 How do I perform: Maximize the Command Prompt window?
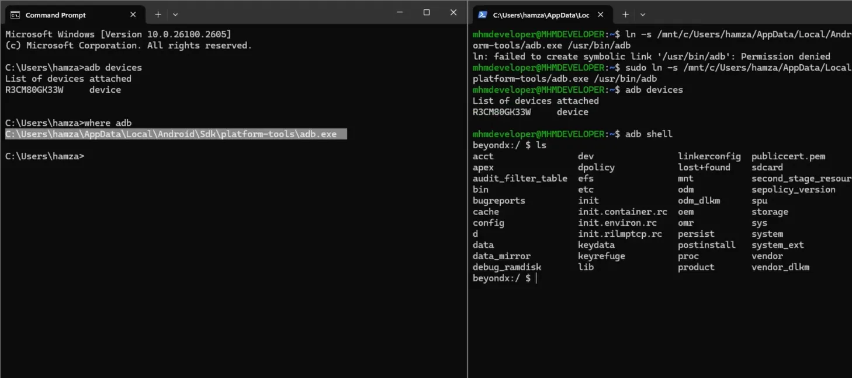[x=427, y=12]
